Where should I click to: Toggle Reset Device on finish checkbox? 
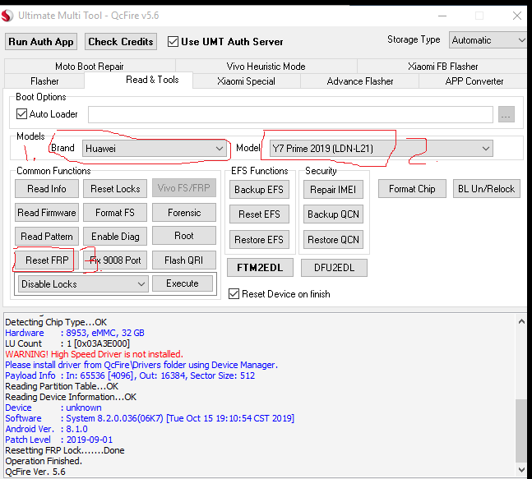tap(234, 294)
